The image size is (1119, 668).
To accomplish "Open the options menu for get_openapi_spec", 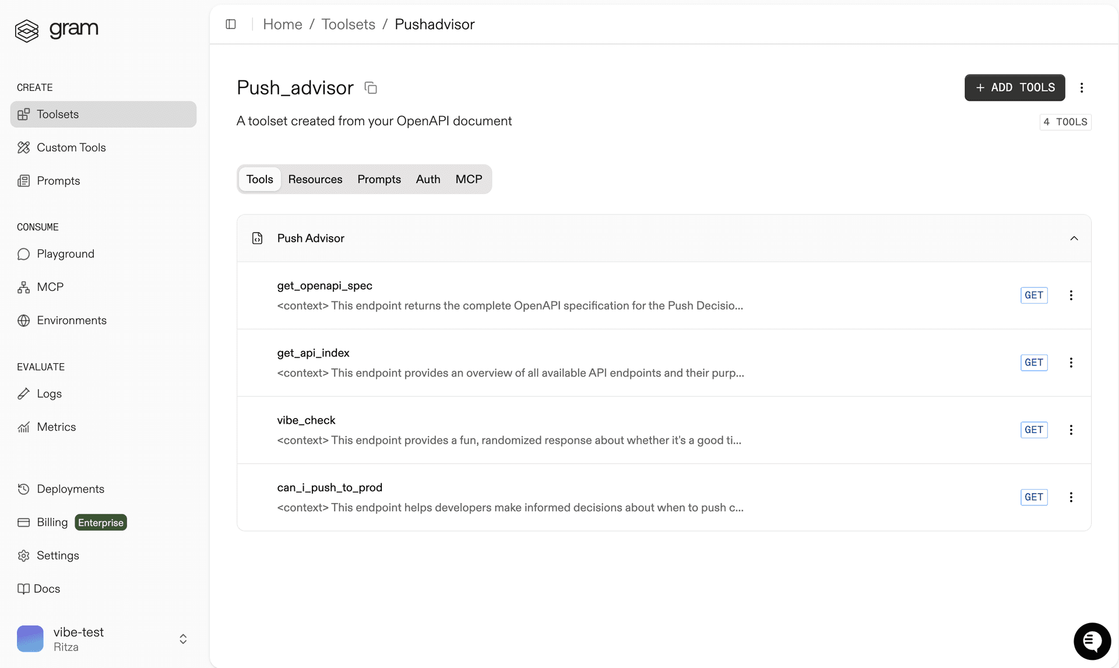I will [x=1071, y=296].
